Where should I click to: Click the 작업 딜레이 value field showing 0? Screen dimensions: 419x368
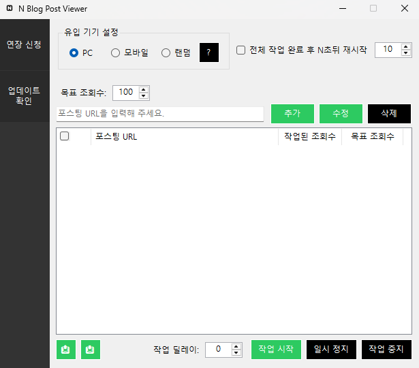218,350
